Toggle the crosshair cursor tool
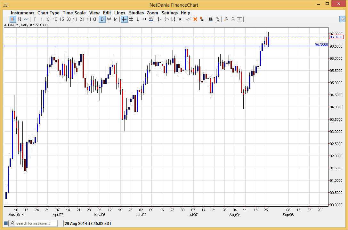The width and height of the screenshot is (348, 230). (124, 19)
